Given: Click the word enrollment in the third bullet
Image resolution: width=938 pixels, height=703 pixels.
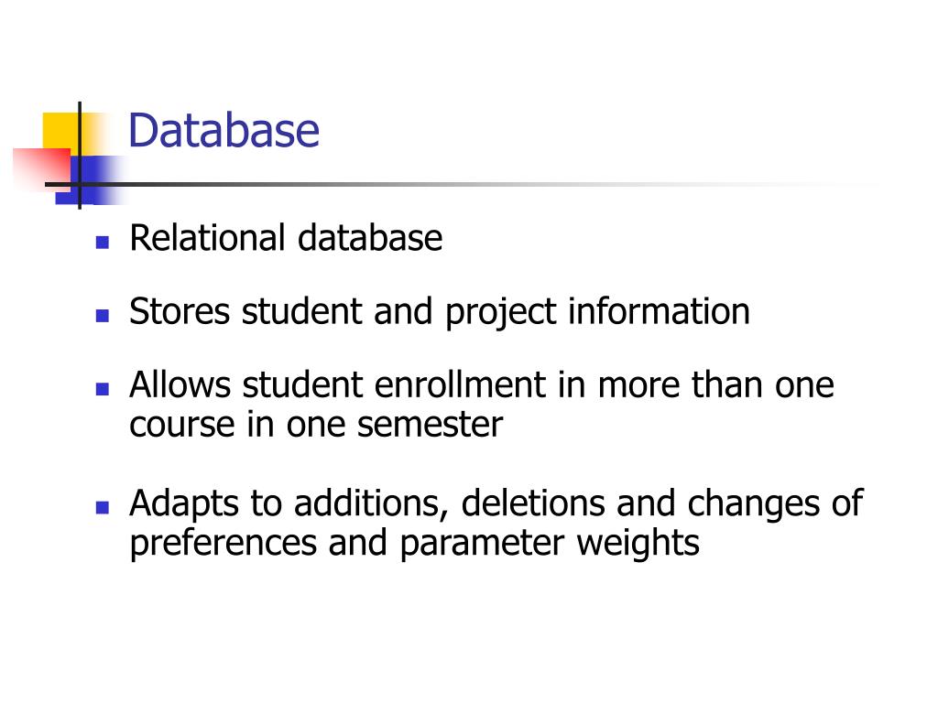Looking at the screenshot, I should click(x=460, y=384).
